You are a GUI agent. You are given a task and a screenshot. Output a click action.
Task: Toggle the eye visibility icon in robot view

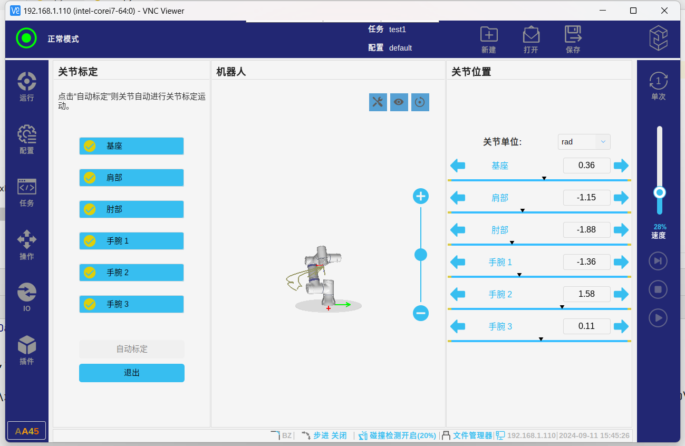coord(399,102)
